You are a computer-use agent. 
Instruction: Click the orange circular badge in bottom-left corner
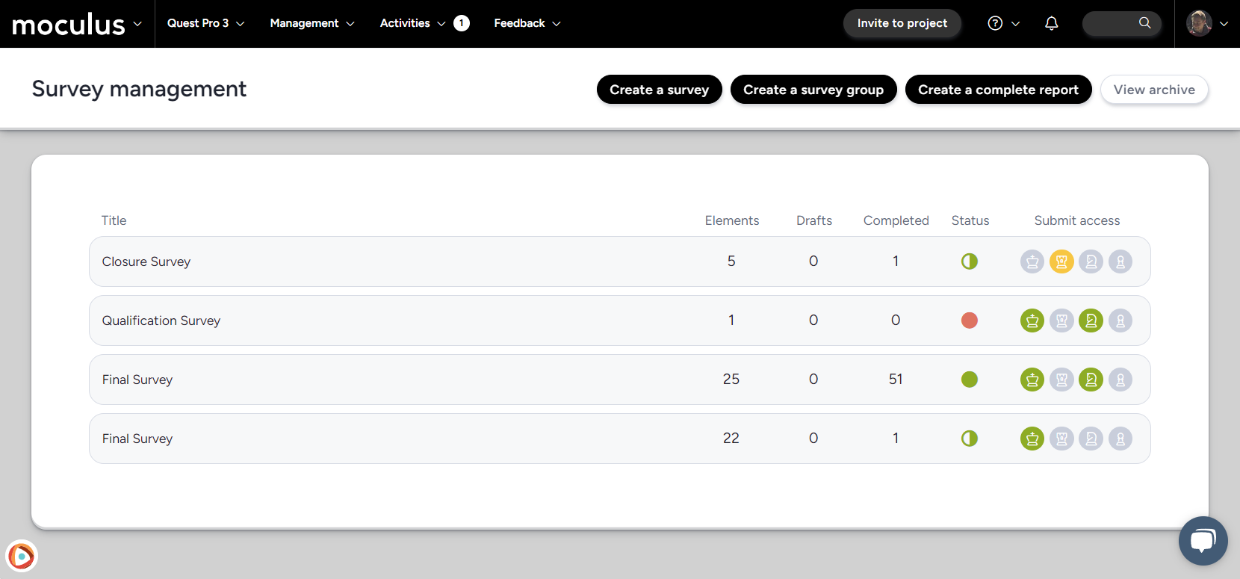[22, 556]
